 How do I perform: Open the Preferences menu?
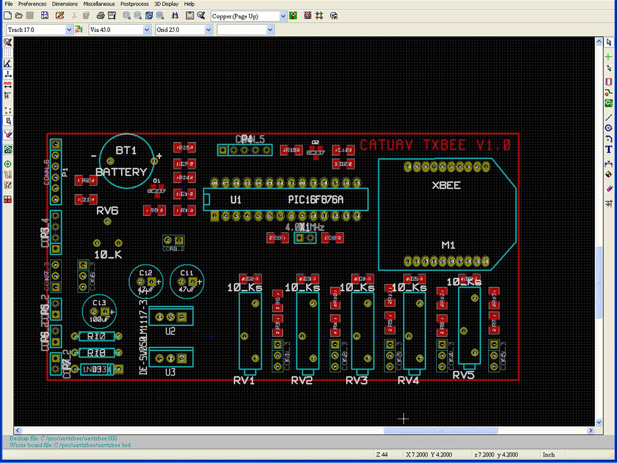pyautogui.click(x=32, y=4)
